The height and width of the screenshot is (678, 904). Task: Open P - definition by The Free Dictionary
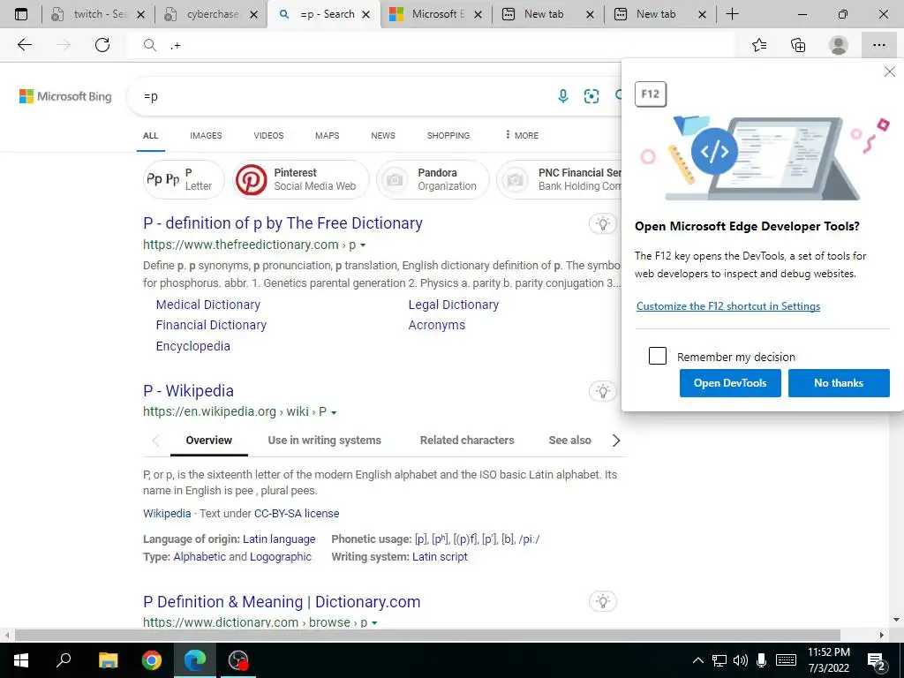point(282,223)
